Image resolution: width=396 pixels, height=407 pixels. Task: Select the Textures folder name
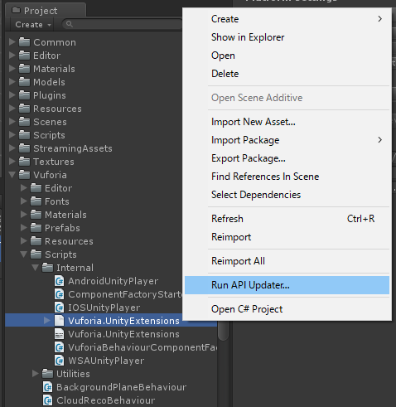click(x=54, y=162)
